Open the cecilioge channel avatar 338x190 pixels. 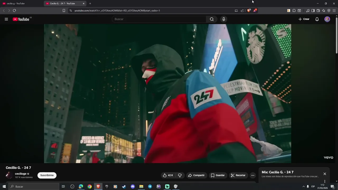[9, 175]
